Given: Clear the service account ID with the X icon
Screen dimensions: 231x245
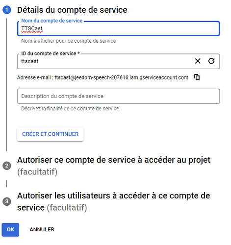Looking at the screenshot, I should tap(198, 61).
